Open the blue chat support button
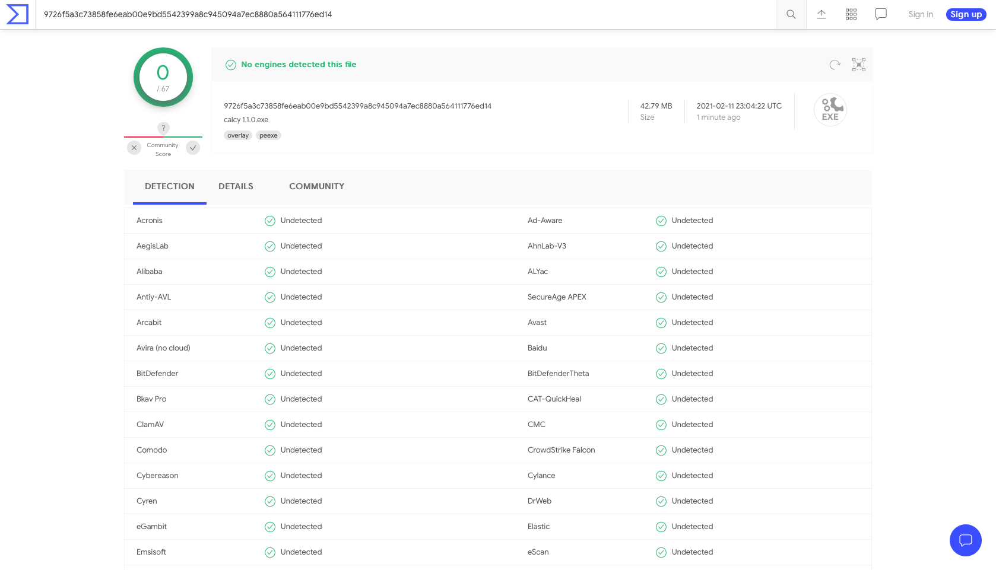Viewport: 996px width, 570px height. click(966, 540)
